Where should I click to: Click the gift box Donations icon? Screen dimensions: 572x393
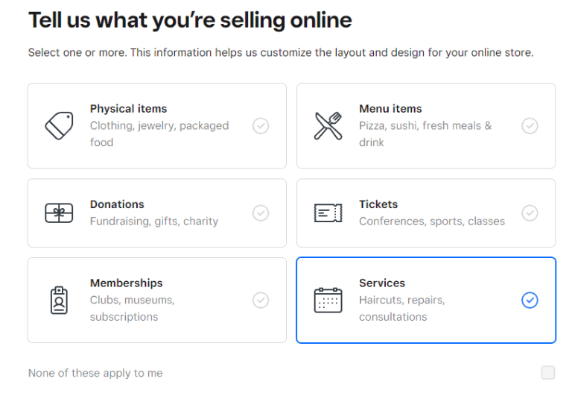click(59, 213)
